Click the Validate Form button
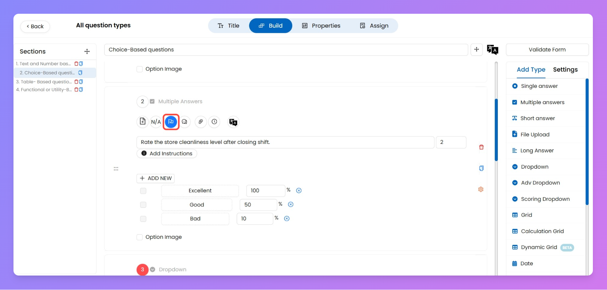Image resolution: width=607 pixels, height=290 pixels. (x=547, y=50)
